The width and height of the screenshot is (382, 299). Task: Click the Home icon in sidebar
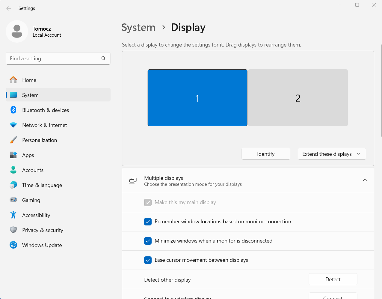pos(13,80)
